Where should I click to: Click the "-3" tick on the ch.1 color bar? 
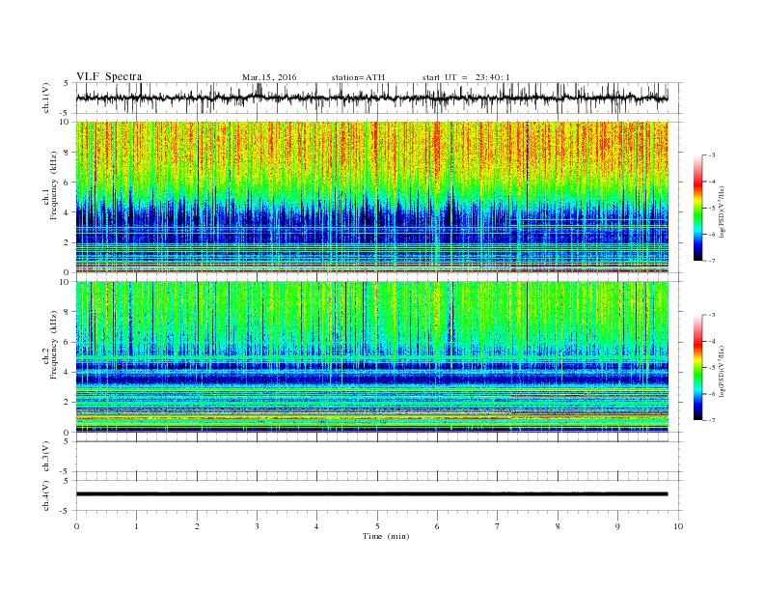(712, 155)
